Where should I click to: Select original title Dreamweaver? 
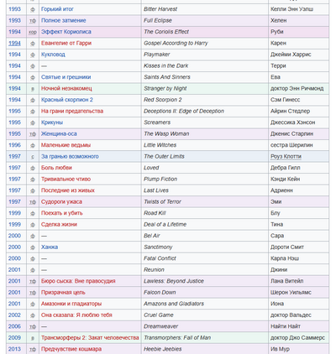click(161, 326)
